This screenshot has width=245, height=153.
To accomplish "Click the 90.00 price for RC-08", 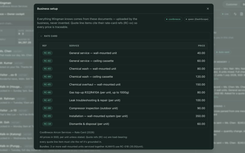I will pyautogui.click(x=201, y=108).
